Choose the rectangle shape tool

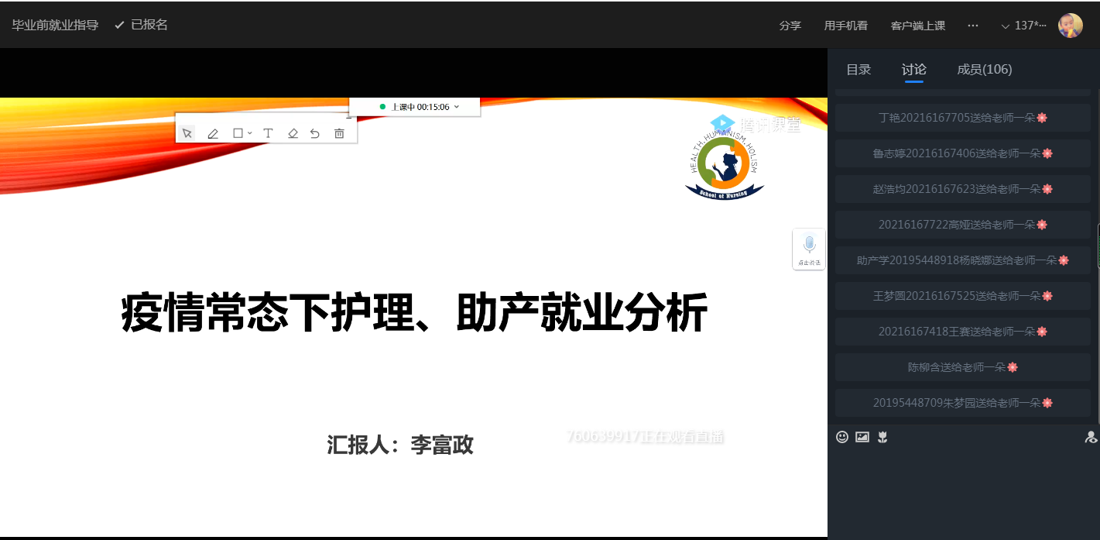[238, 133]
